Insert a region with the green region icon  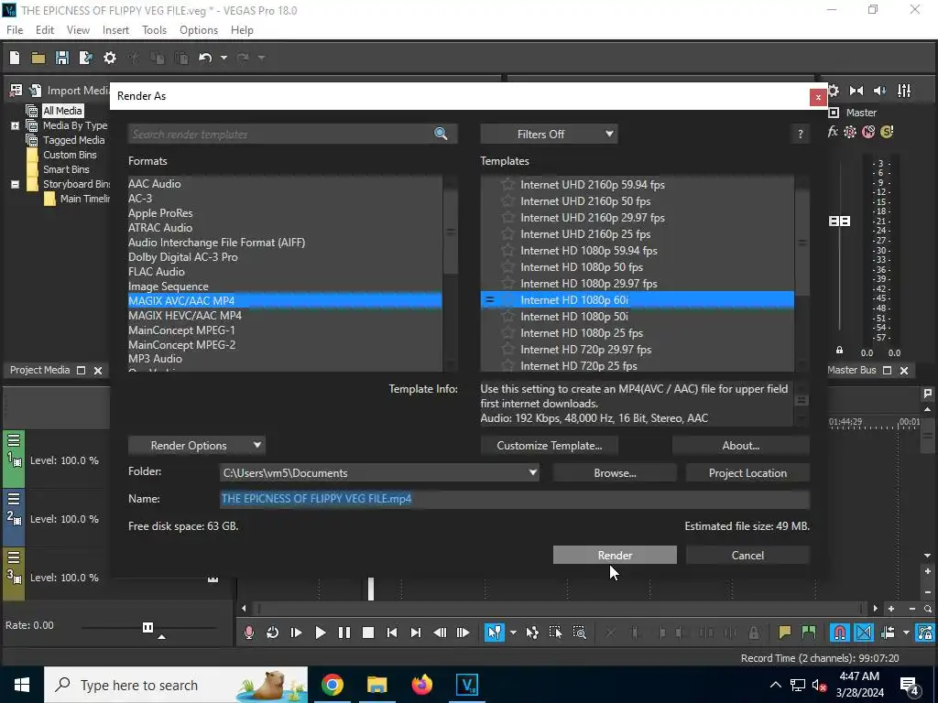point(808,633)
